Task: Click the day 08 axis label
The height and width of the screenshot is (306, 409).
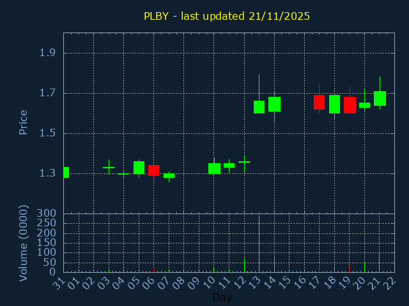Action: [x=180, y=283]
